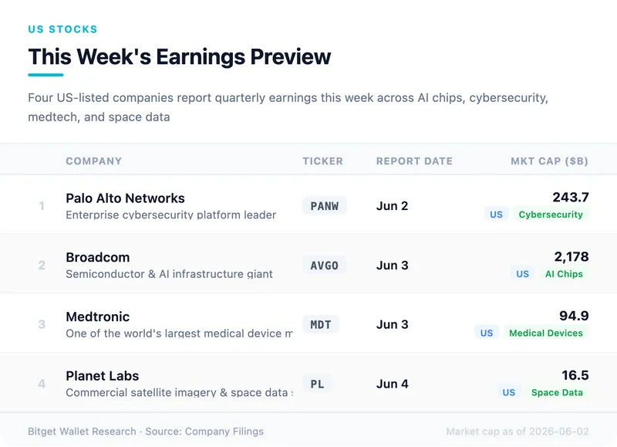Click the Cybersecurity sector tag
Image resolution: width=617 pixels, height=447 pixels.
551,215
